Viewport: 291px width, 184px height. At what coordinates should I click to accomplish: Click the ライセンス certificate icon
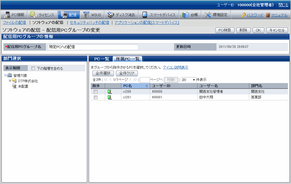click(x=34, y=15)
